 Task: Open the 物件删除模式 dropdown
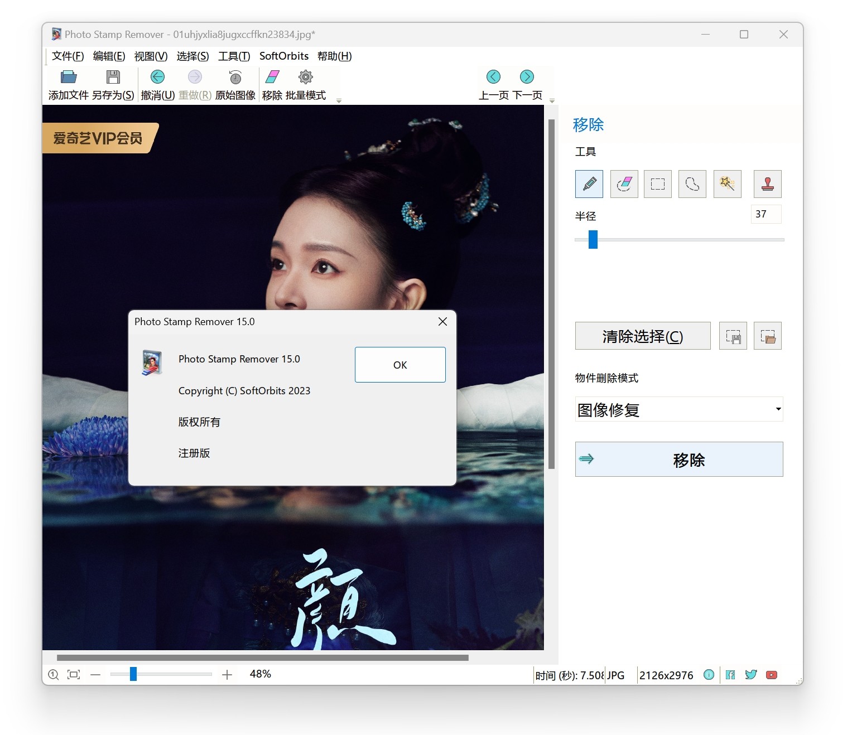click(x=679, y=409)
